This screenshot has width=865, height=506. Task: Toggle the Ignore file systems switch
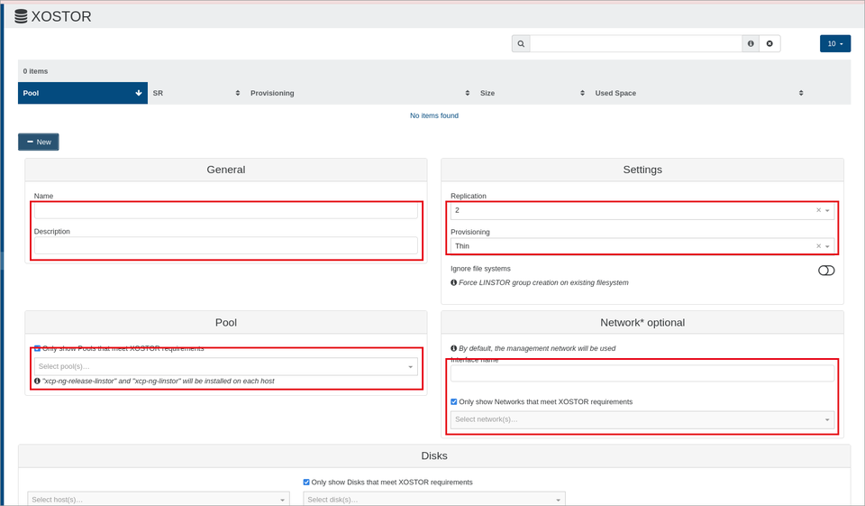click(826, 271)
